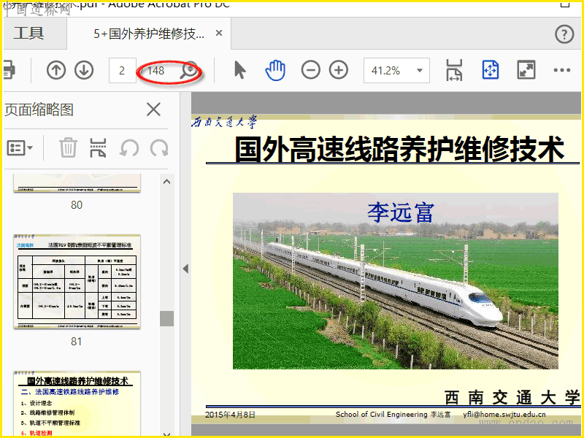The image size is (584, 438).
Task: Go to previous page with up arrow
Action: coord(56,70)
